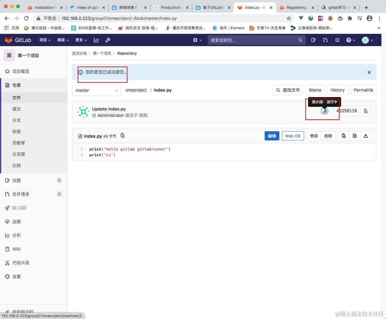Launch the Web IDE button
This screenshot has height=319, width=386.
pos(292,136)
